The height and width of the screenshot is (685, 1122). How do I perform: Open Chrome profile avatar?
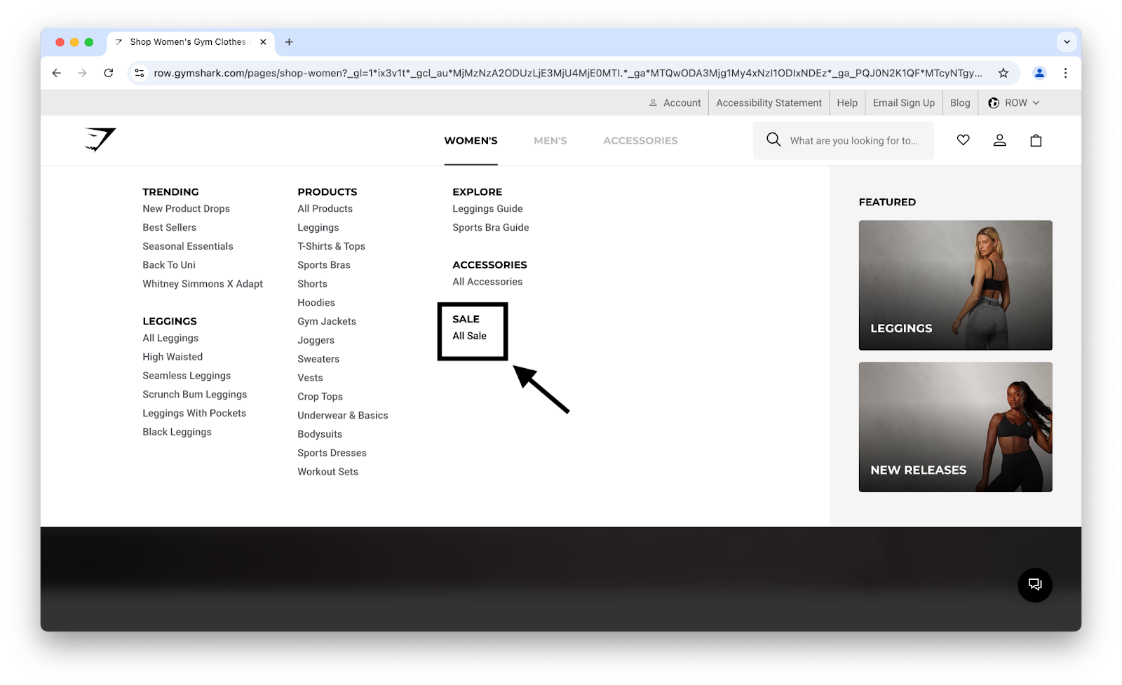tap(1039, 73)
